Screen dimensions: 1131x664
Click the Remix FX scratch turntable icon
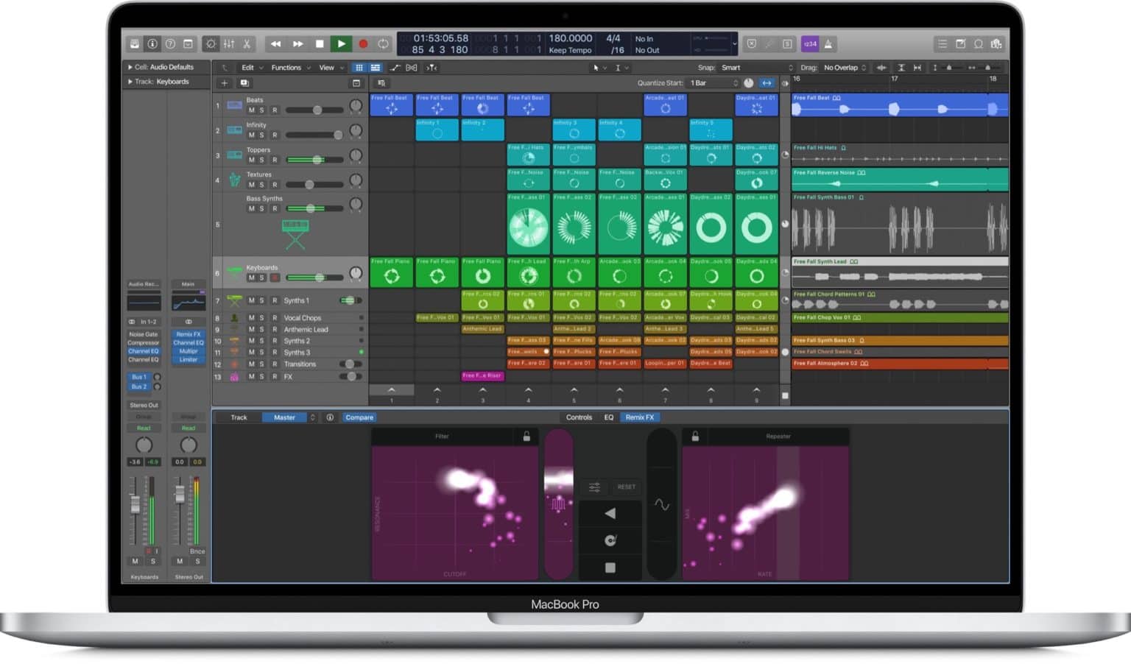point(610,540)
